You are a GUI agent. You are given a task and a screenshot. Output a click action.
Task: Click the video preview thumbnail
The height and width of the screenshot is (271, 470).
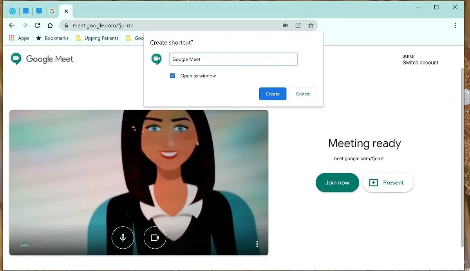pyautogui.click(x=139, y=182)
